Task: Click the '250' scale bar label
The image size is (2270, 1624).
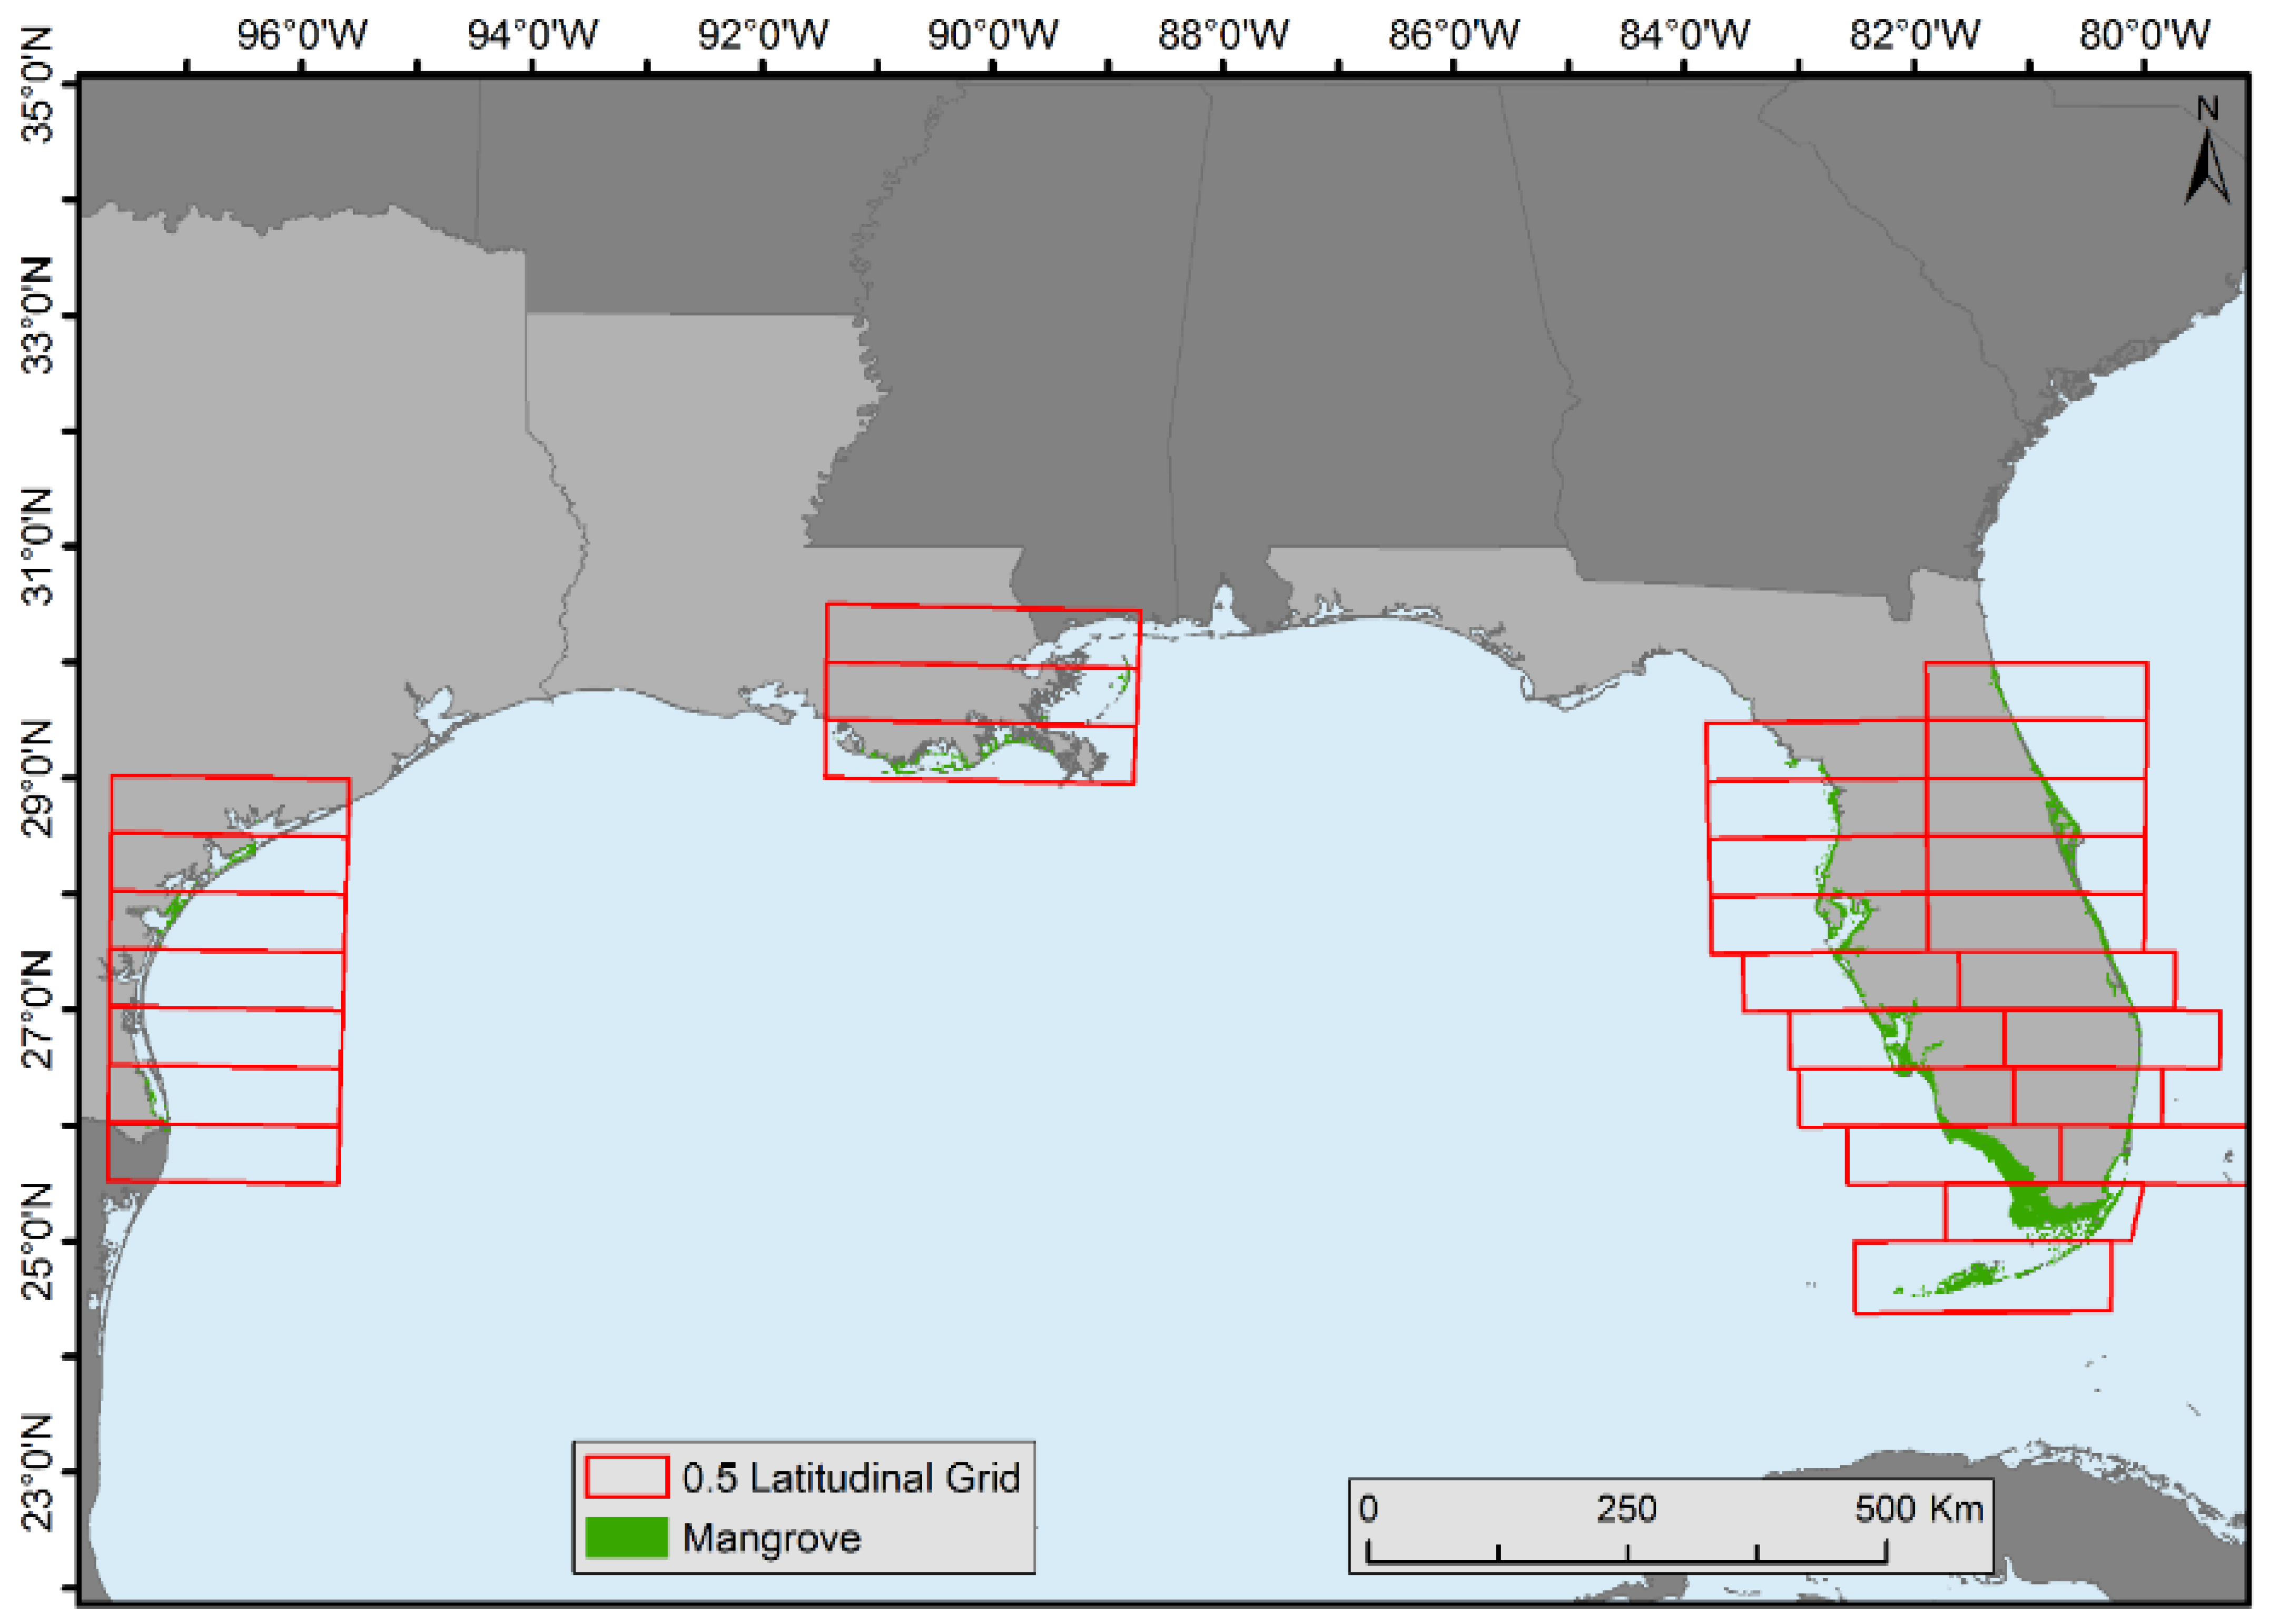Action: point(1626,1508)
